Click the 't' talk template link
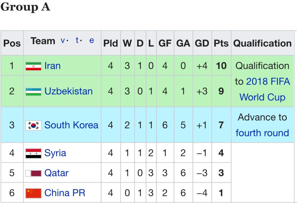 [77, 41]
